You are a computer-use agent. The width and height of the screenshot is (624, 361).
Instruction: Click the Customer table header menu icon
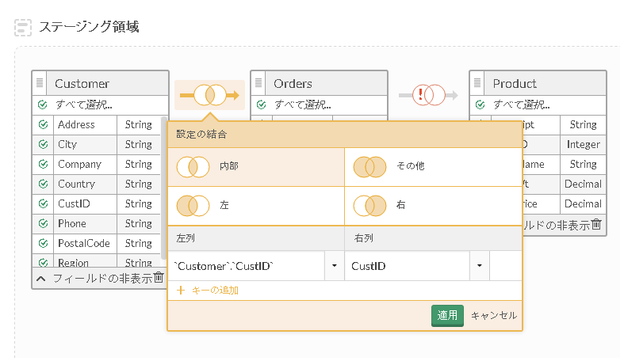tap(41, 83)
